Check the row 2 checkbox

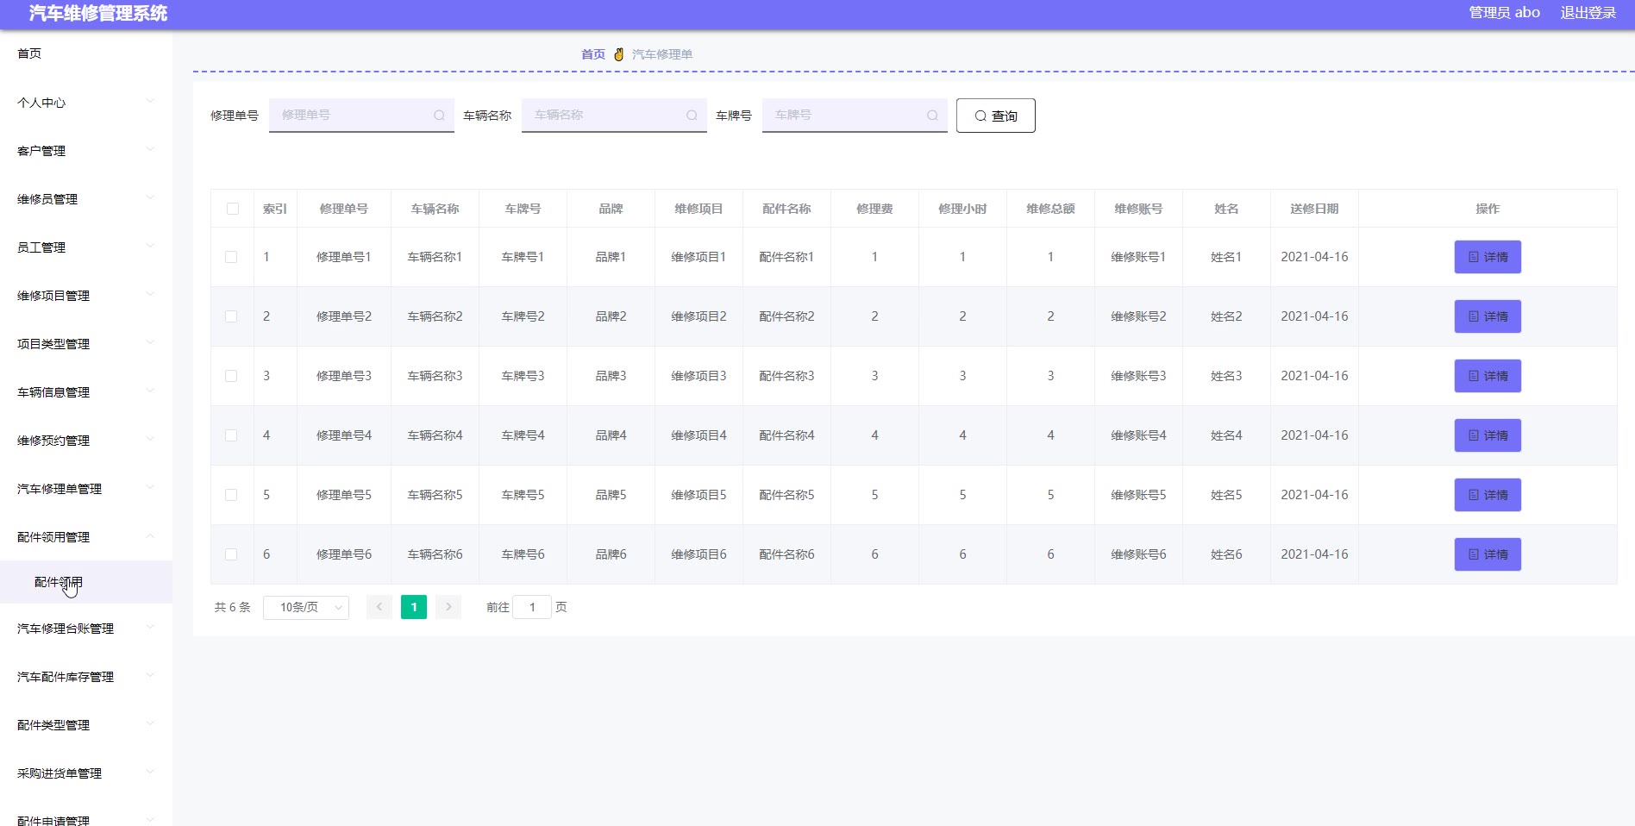pyautogui.click(x=231, y=316)
